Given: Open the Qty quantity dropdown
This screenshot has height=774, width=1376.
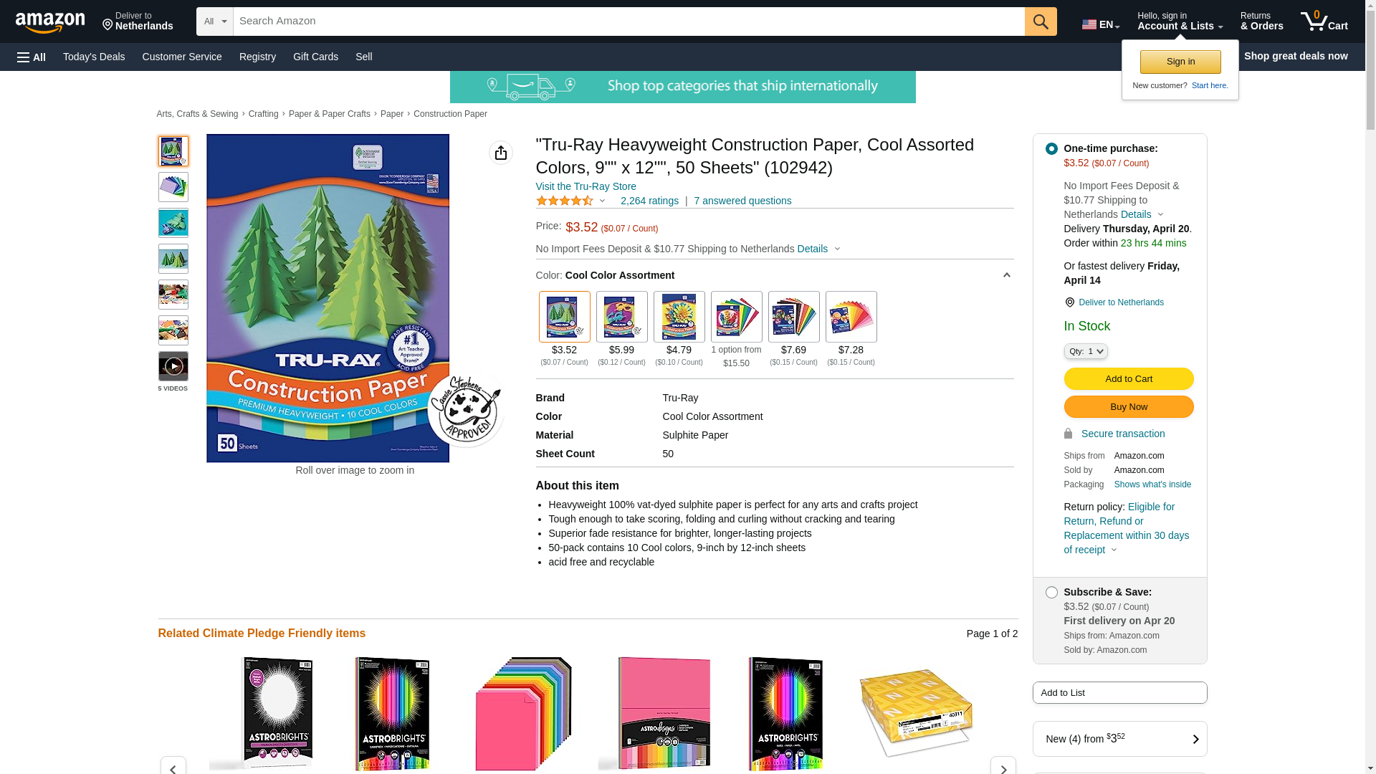Looking at the screenshot, I should tap(1086, 351).
